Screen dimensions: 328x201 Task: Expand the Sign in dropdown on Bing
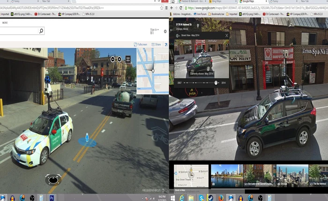154,30
